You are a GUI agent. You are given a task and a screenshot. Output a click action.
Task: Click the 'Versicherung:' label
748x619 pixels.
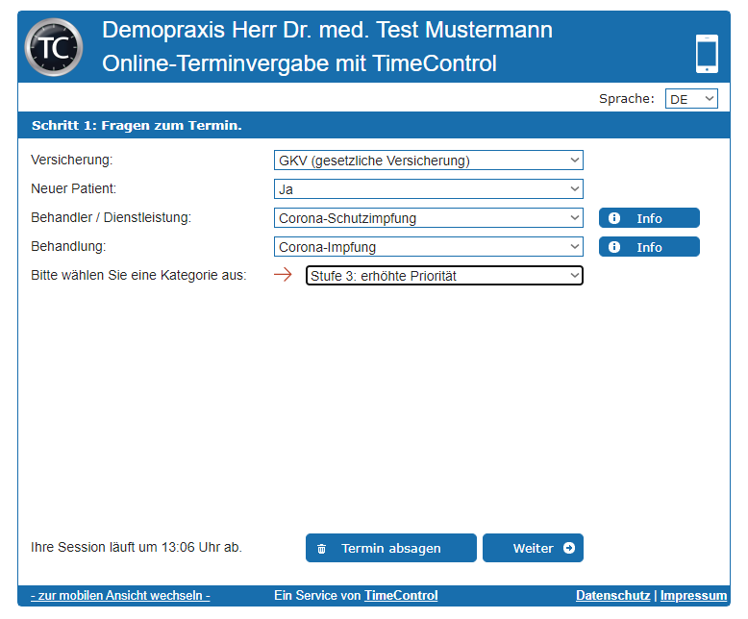point(71,160)
